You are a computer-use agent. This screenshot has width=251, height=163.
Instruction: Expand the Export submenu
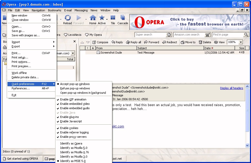31,46
